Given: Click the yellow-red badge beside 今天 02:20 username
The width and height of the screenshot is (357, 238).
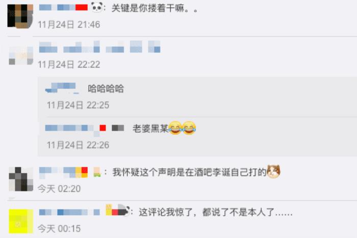Looking at the screenshot, I should click(x=82, y=172).
